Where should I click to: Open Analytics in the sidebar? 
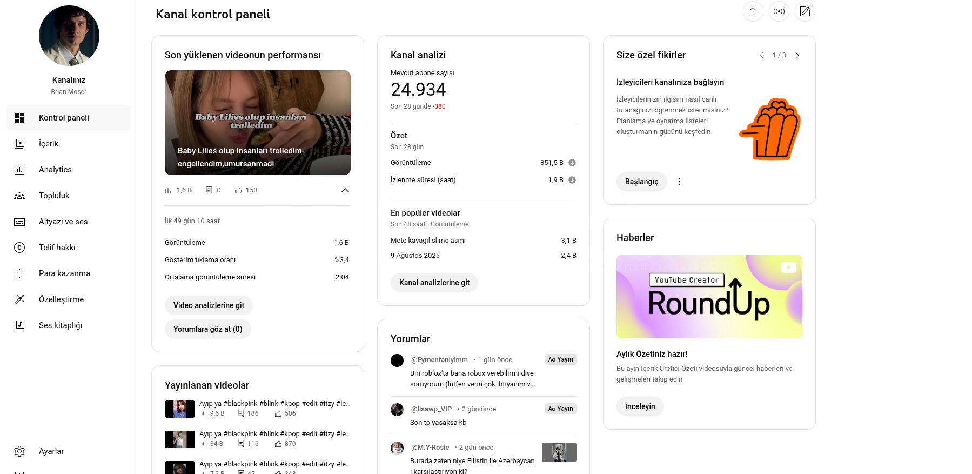tap(69, 170)
